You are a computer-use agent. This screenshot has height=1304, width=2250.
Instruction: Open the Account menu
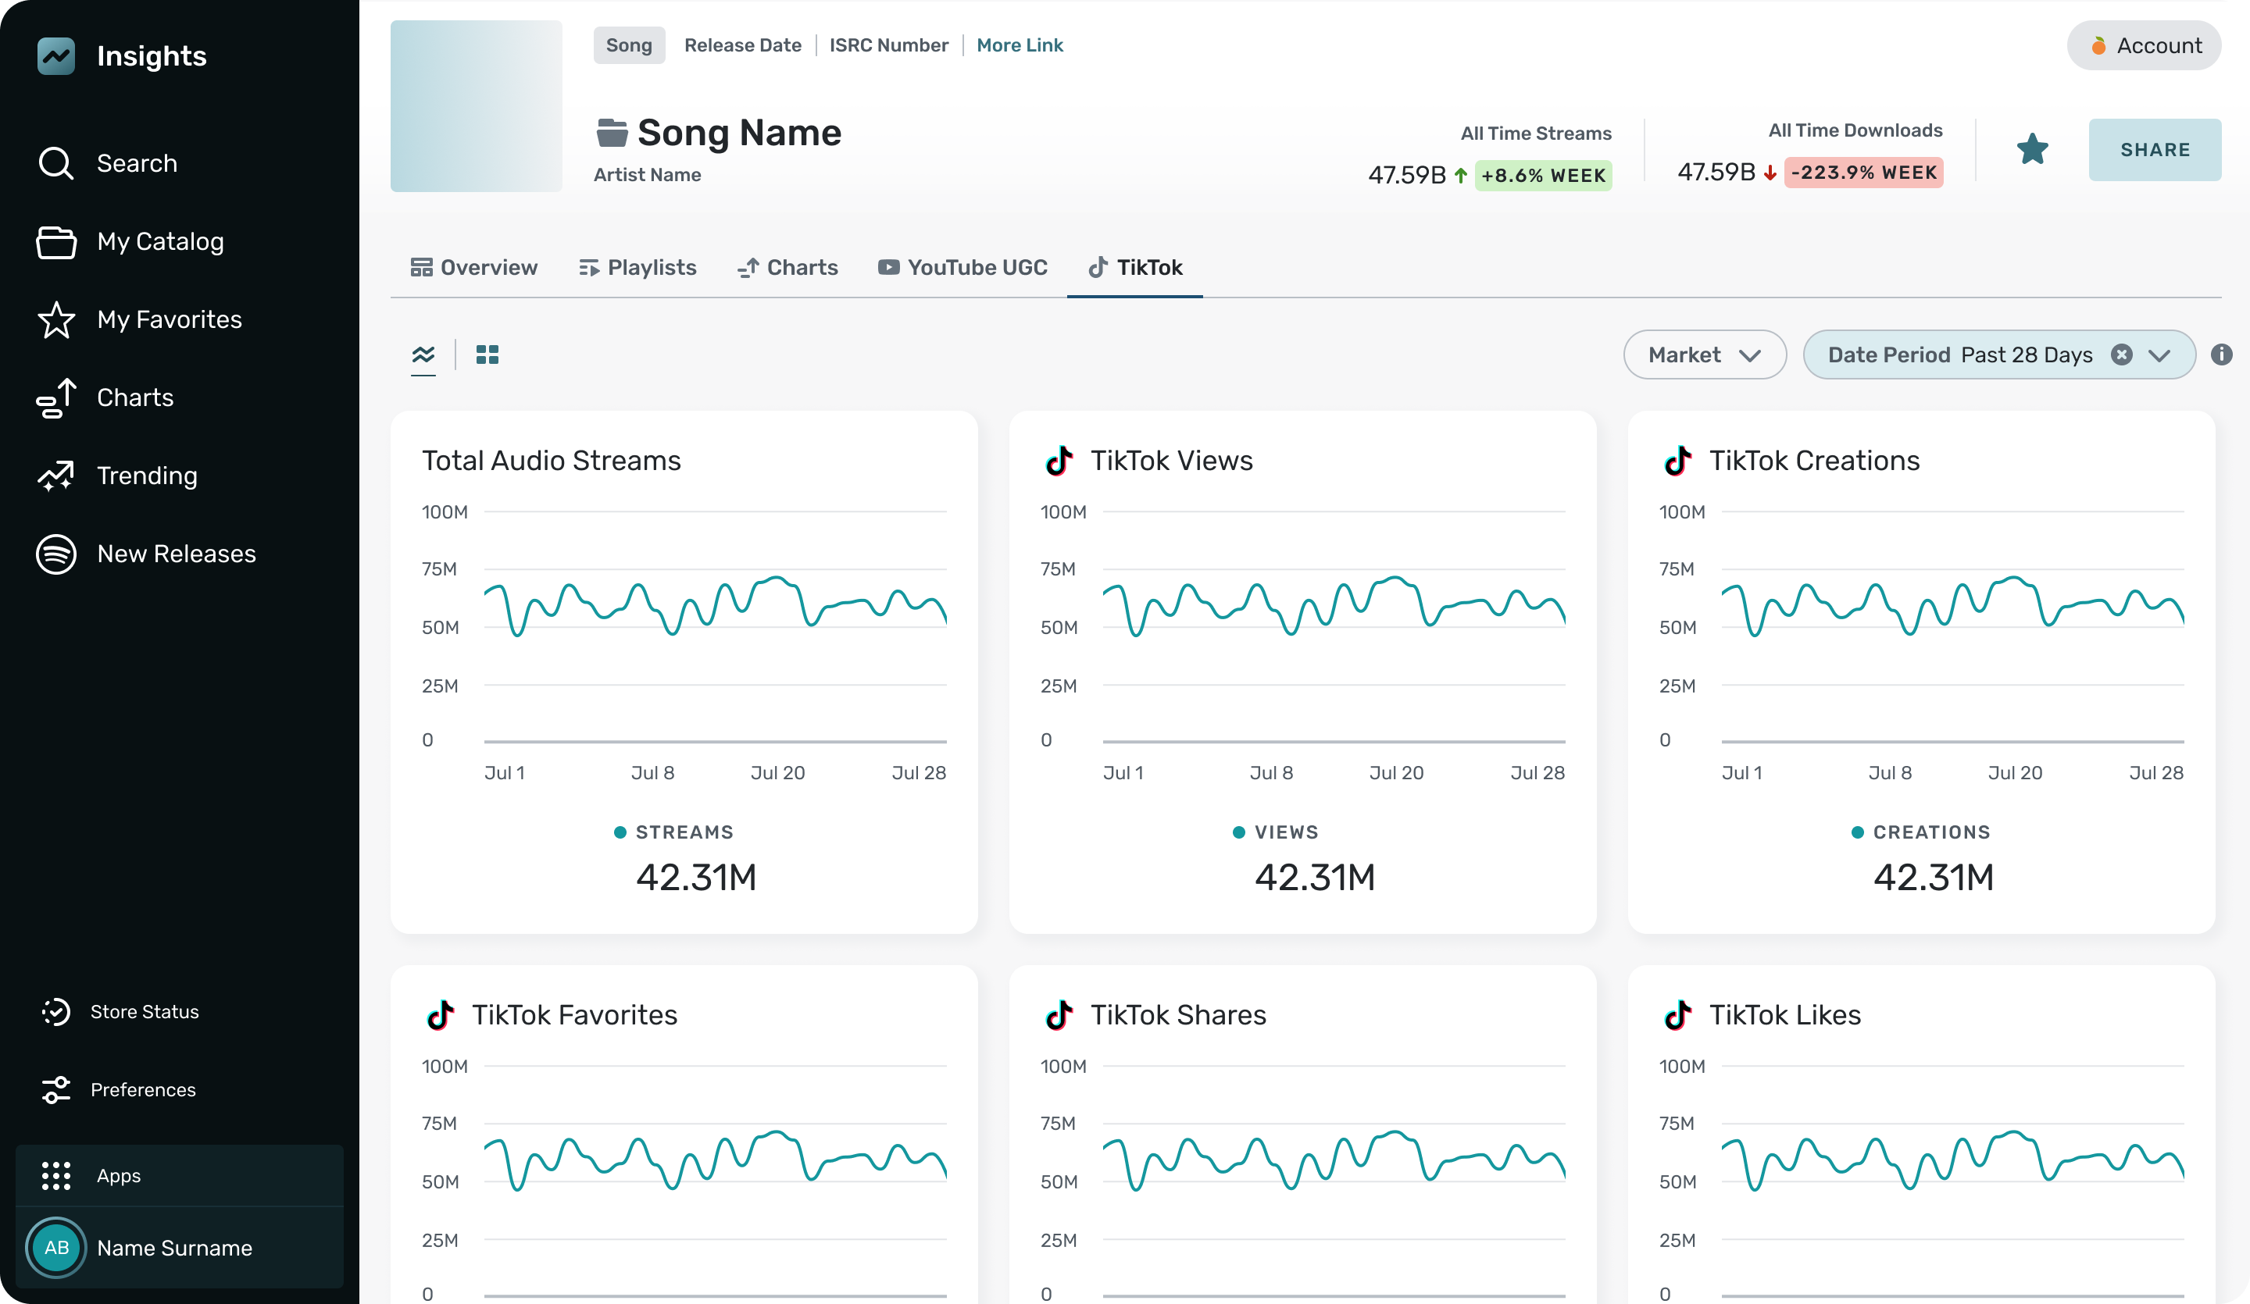[x=2143, y=45]
